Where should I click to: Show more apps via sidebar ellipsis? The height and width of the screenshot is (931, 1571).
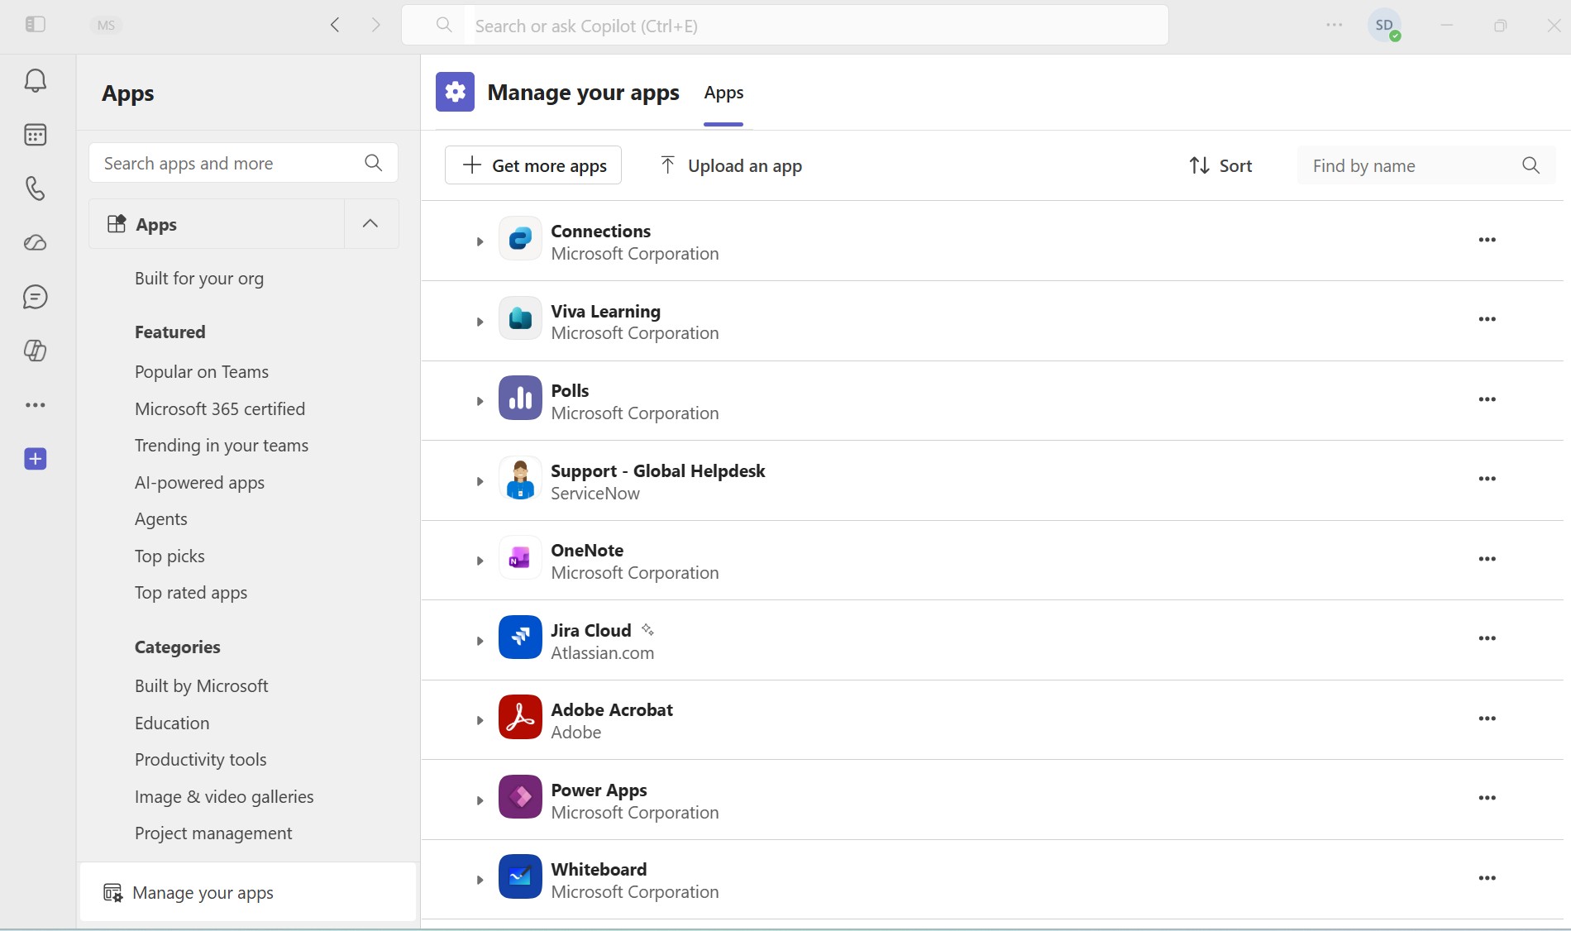click(35, 405)
